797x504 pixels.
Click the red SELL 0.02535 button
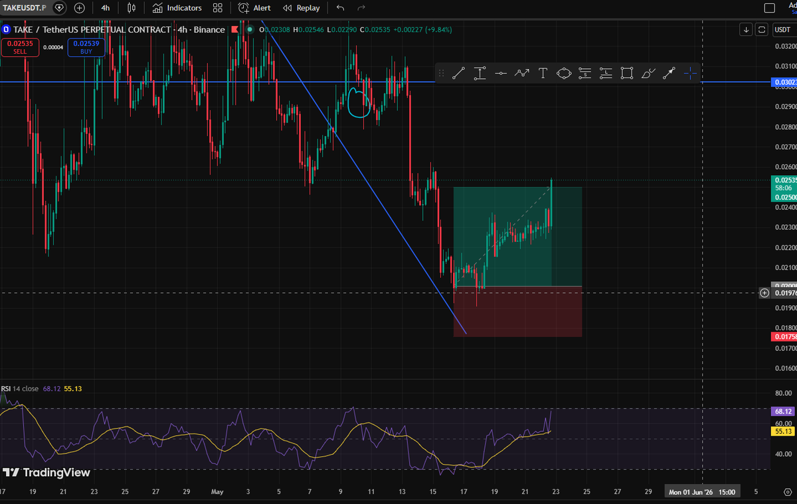pyautogui.click(x=19, y=47)
